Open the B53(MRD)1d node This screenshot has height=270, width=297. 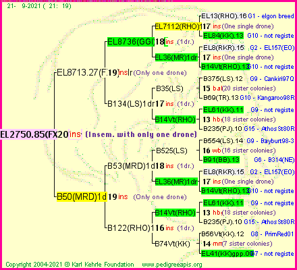(x=131, y=166)
